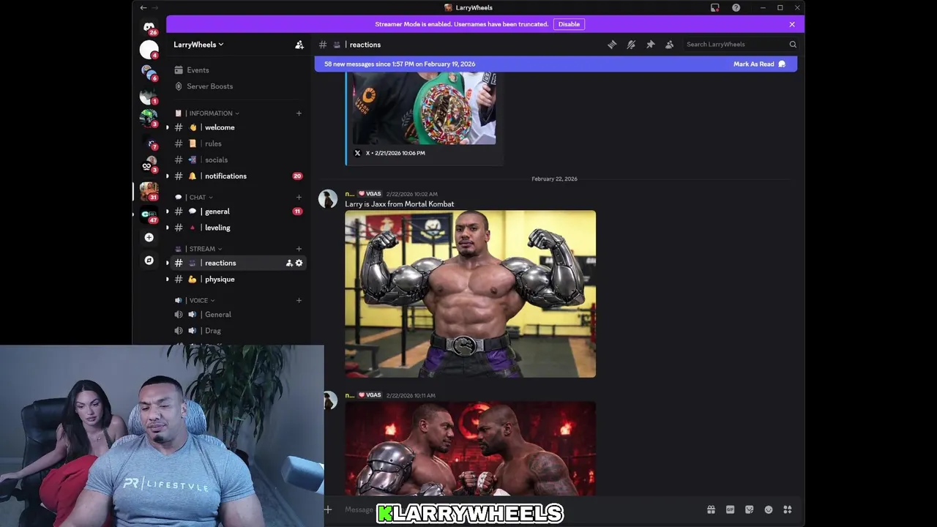Create invite for reactions channel

(289, 263)
